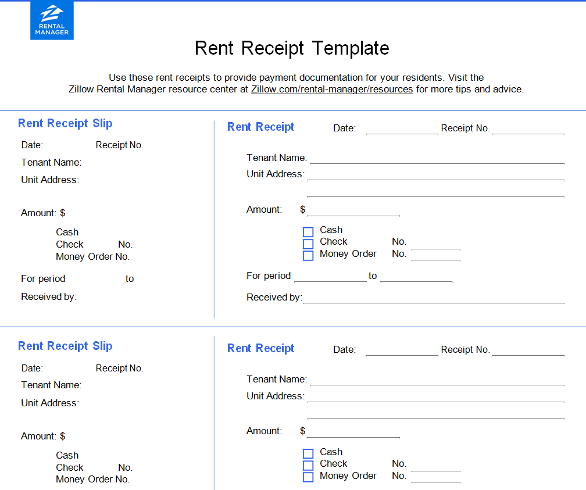This screenshot has width=586, height=490.
Task: Open the Zillow.com/rental-manager/resources link
Action: (332, 90)
